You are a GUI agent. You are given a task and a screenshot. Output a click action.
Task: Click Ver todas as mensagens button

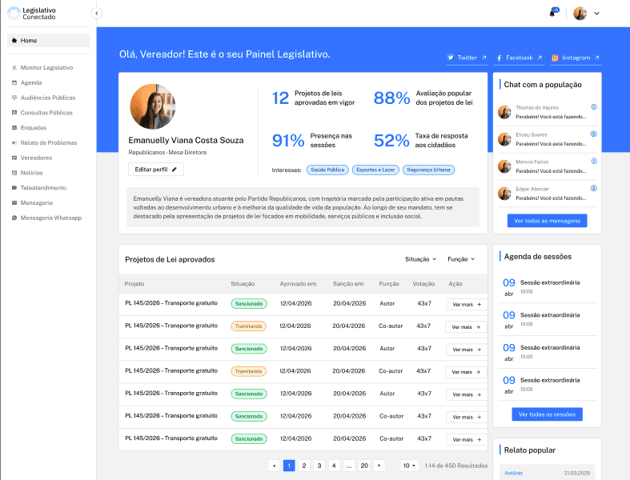(x=548, y=221)
